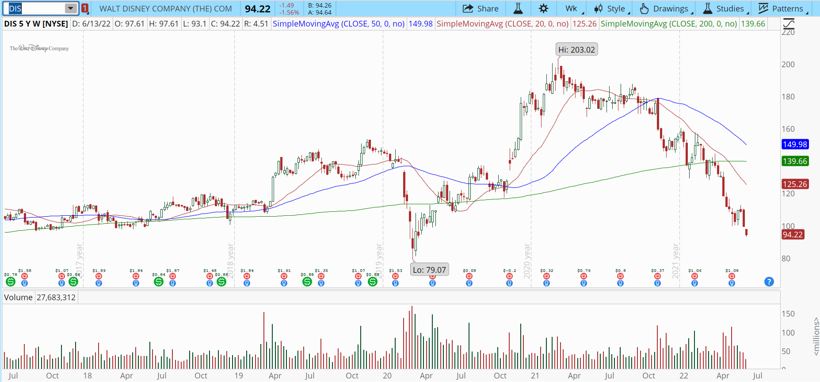Click the B: 94.26 bid quote
Image resolution: width=820 pixels, height=382 pixels.
coord(320,5)
